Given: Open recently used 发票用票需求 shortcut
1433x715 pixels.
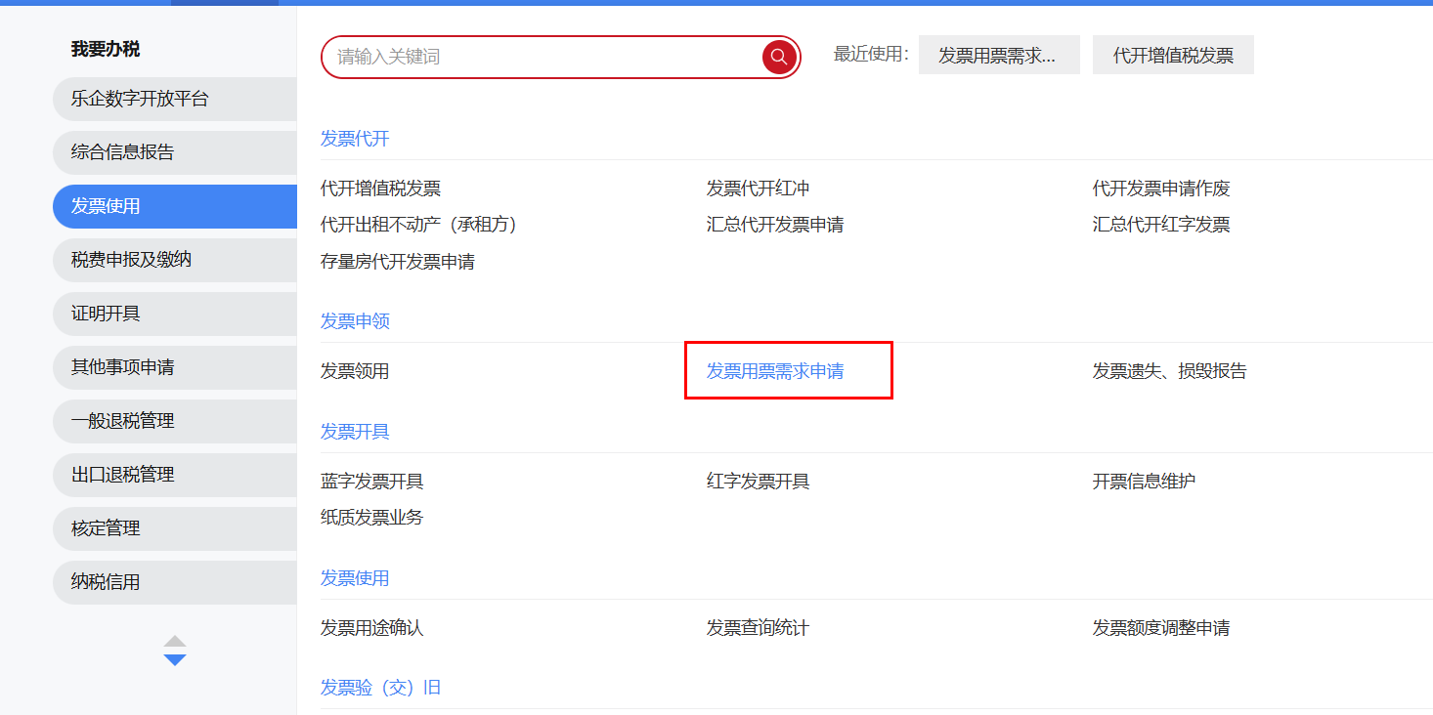Looking at the screenshot, I should click(x=998, y=56).
